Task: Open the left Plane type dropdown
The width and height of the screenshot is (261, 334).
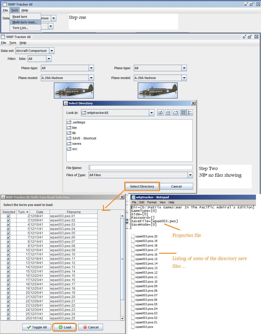Action: point(91,68)
